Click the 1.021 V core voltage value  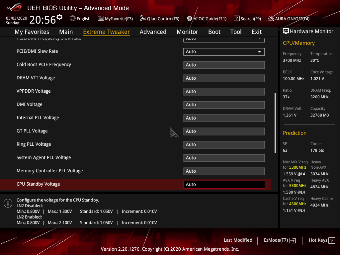pos(317,79)
